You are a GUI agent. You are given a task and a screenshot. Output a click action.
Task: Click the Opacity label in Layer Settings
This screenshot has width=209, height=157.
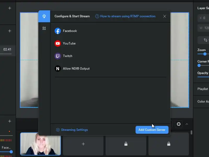(x=203, y=73)
